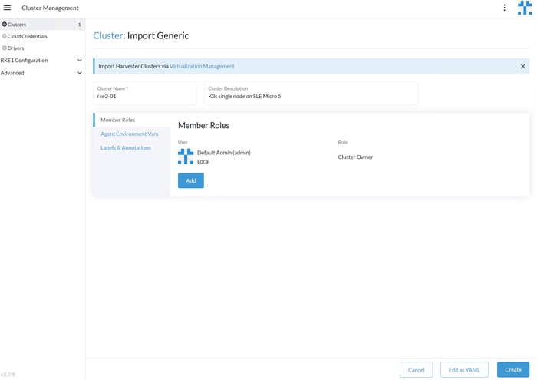Click the 'Cluster Owner' role text
Viewport: 537px width, 380px height.
355,157
